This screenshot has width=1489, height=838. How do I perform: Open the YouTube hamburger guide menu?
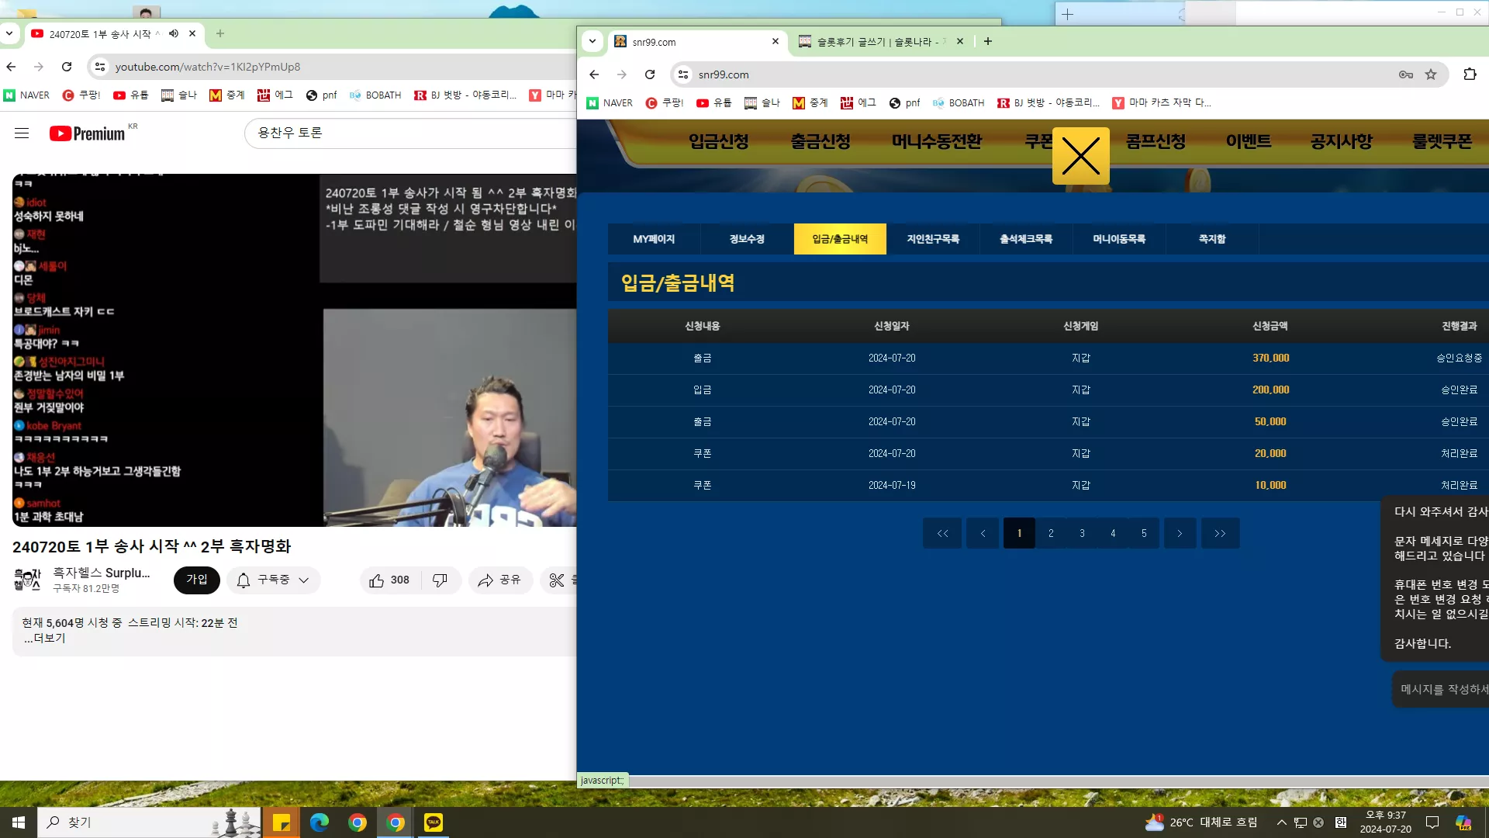click(22, 133)
